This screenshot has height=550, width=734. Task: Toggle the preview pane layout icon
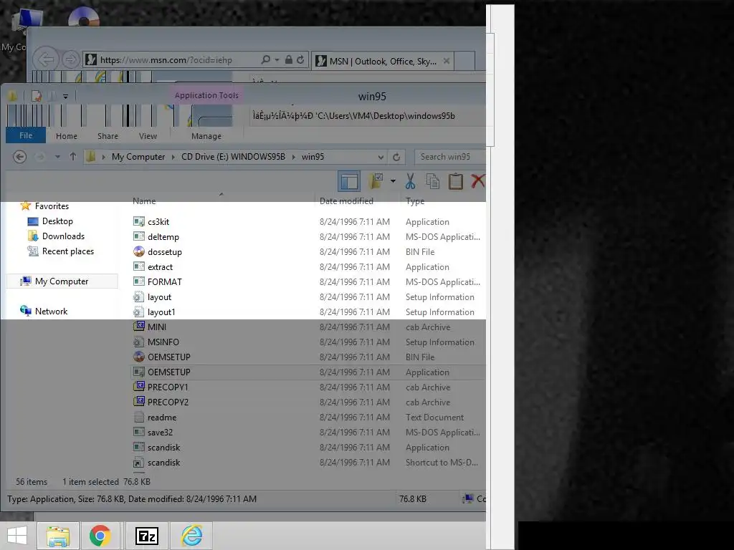tap(349, 181)
